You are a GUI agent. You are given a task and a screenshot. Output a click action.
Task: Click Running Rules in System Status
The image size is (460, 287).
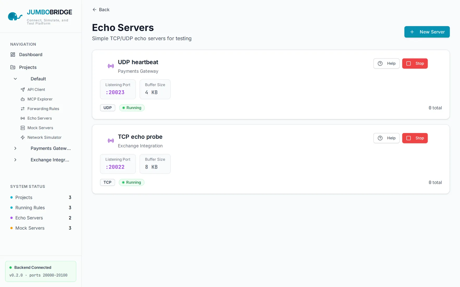click(41, 208)
